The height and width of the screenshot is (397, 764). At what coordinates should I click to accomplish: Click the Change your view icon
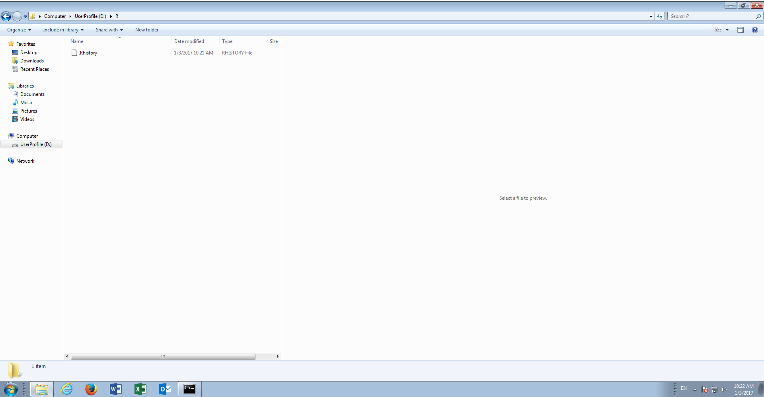(x=719, y=30)
